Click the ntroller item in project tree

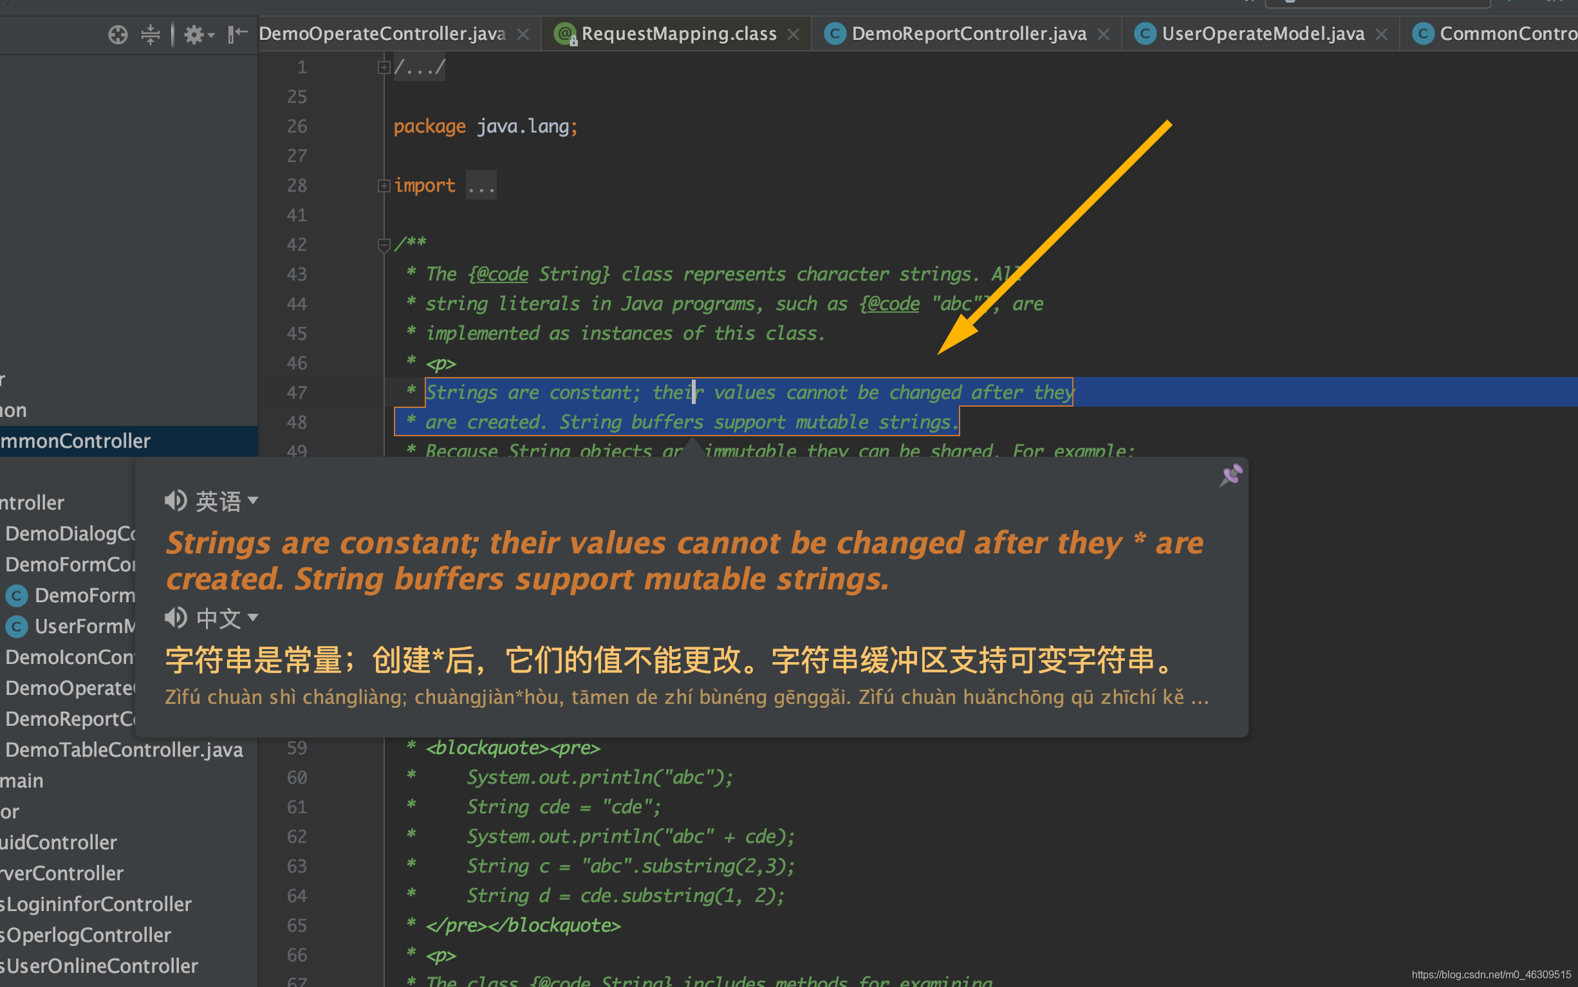(x=32, y=503)
